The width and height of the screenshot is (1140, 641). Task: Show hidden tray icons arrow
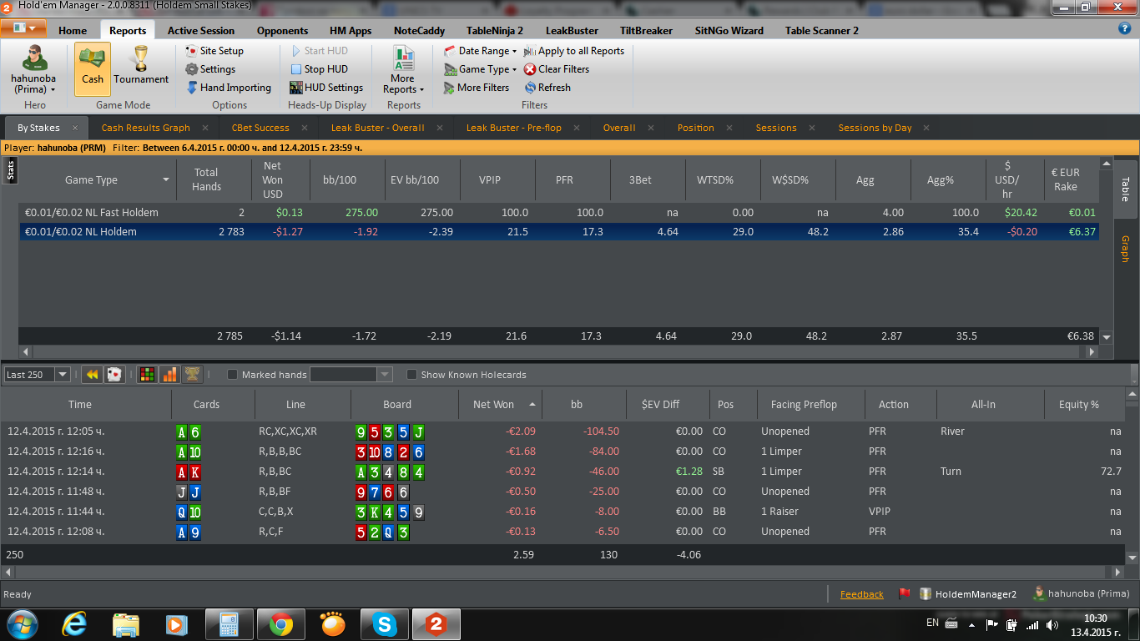pyautogui.click(x=971, y=624)
